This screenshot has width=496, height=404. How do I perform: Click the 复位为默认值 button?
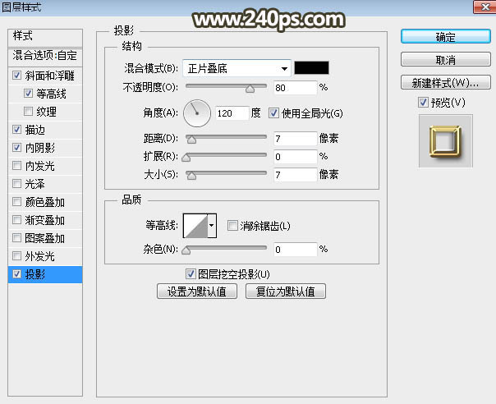286,292
